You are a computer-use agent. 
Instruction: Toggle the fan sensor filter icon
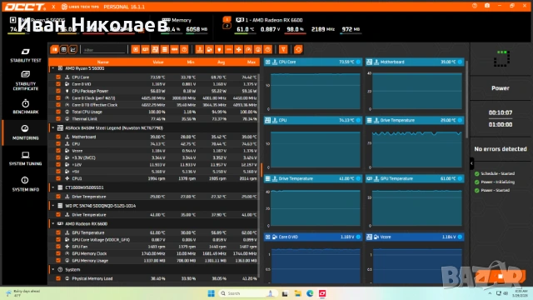239,50
